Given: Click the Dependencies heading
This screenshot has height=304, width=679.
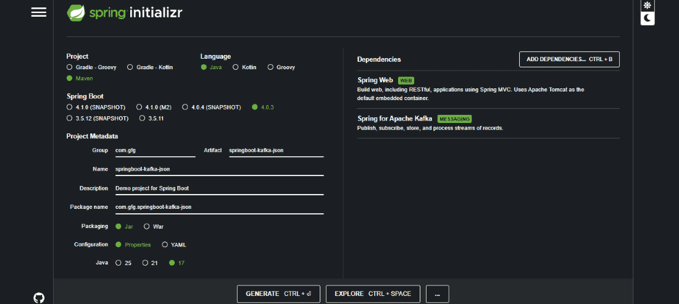Looking at the screenshot, I should [x=379, y=59].
